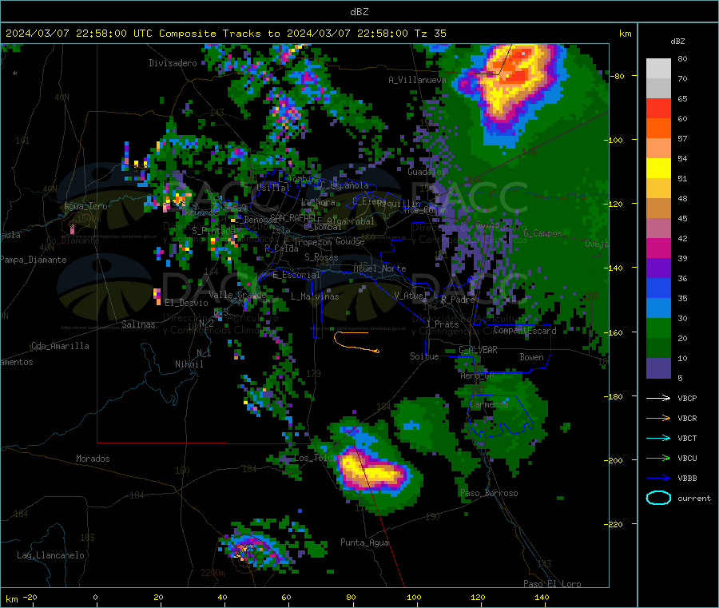Click the G_Campos map label
This screenshot has width=719, height=608.
[x=542, y=233]
